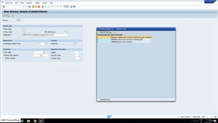Viewport: 218px width, 123px height.
Task: Click the With/tax rate fraction denominator field
Action: pos(45,55)
